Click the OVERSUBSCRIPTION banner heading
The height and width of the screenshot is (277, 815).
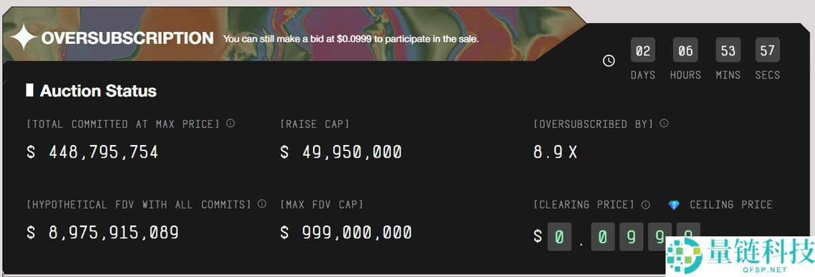[127, 39]
